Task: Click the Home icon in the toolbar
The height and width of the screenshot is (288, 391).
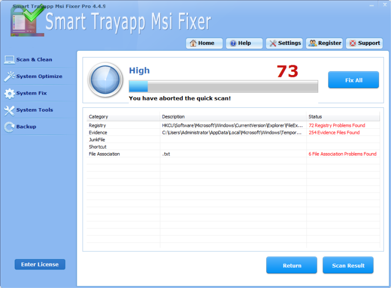Action: click(194, 43)
